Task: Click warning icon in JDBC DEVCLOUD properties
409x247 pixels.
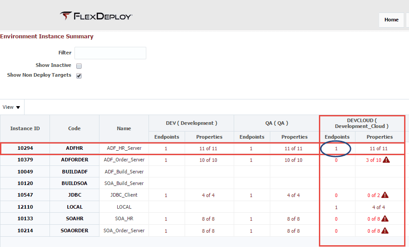Action: click(x=385, y=195)
